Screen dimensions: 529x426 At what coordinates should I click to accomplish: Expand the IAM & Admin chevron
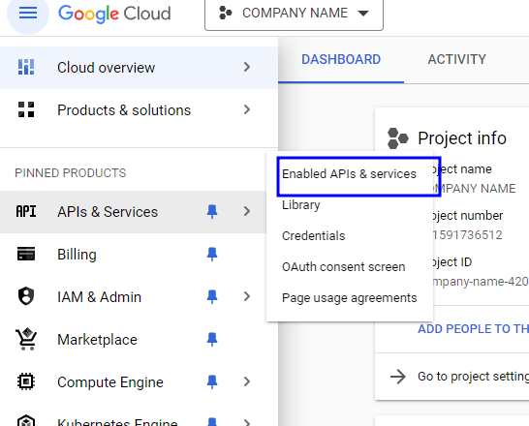[x=247, y=296]
